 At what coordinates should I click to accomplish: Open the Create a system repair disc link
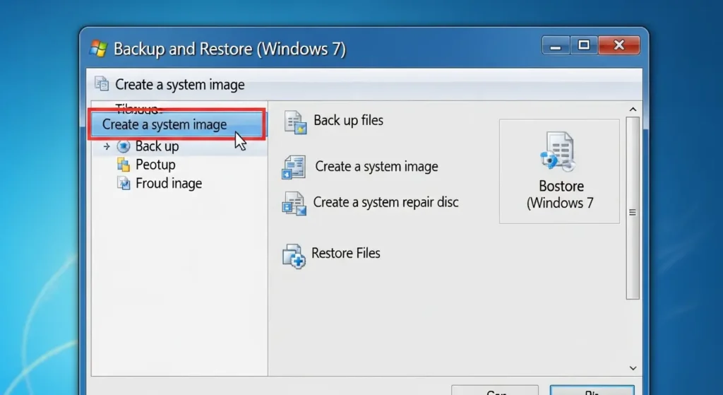(386, 202)
